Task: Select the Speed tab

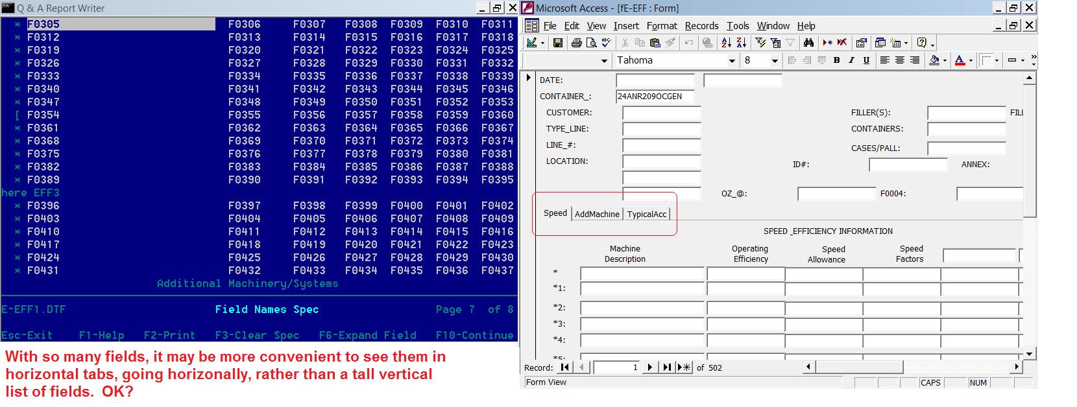Action: (555, 213)
